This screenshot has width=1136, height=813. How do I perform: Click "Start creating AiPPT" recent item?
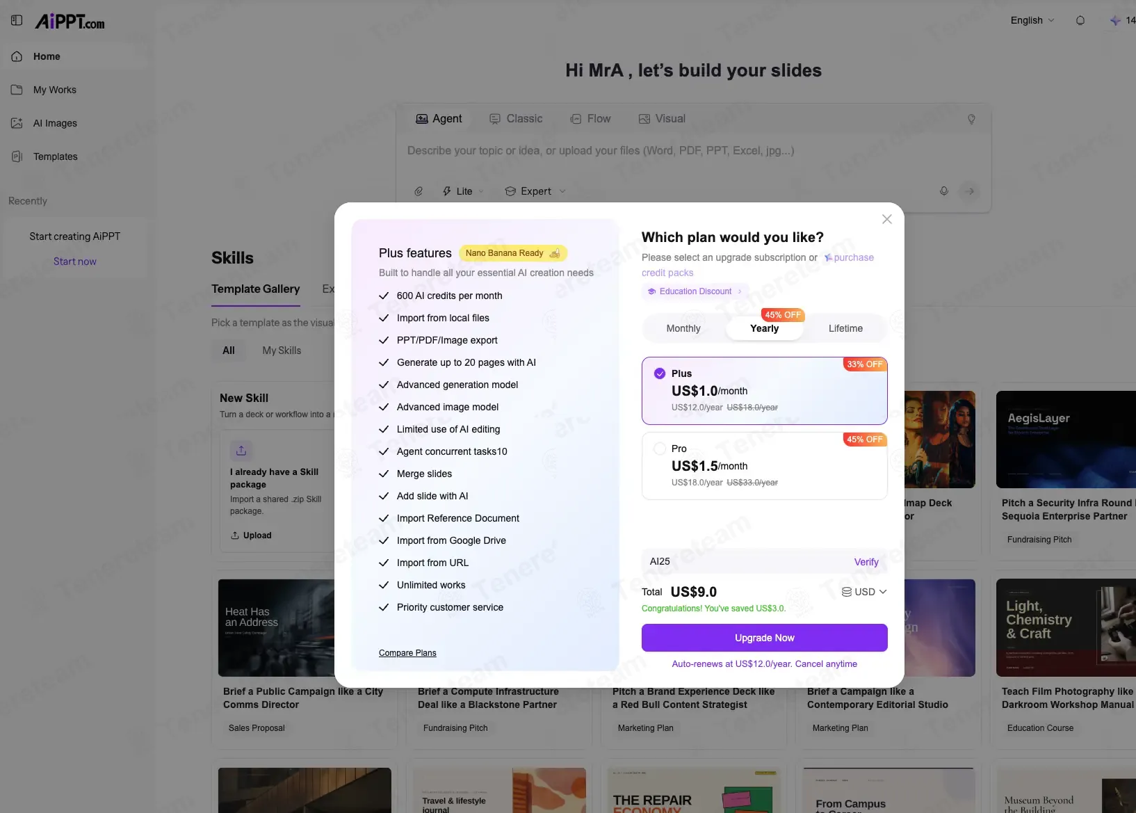pos(75,236)
